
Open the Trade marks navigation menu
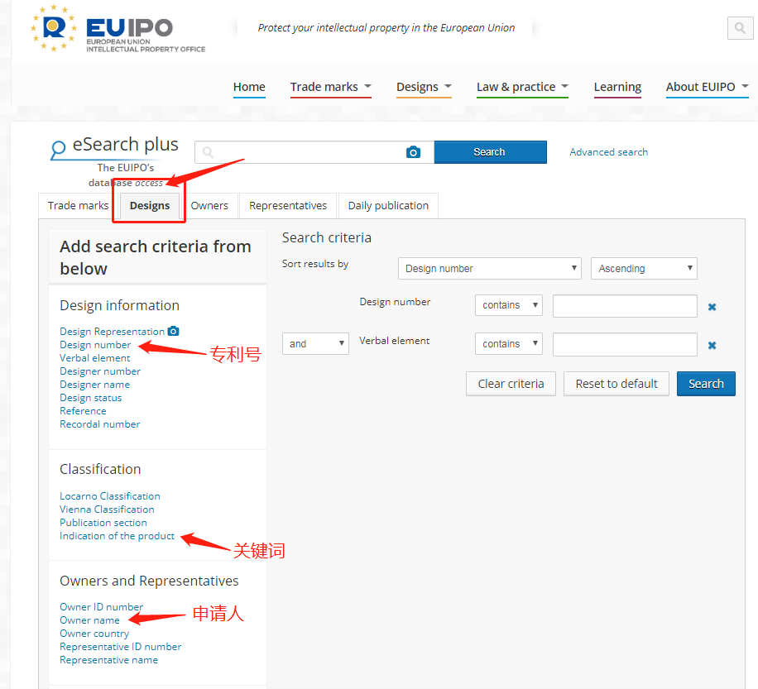point(331,87)
